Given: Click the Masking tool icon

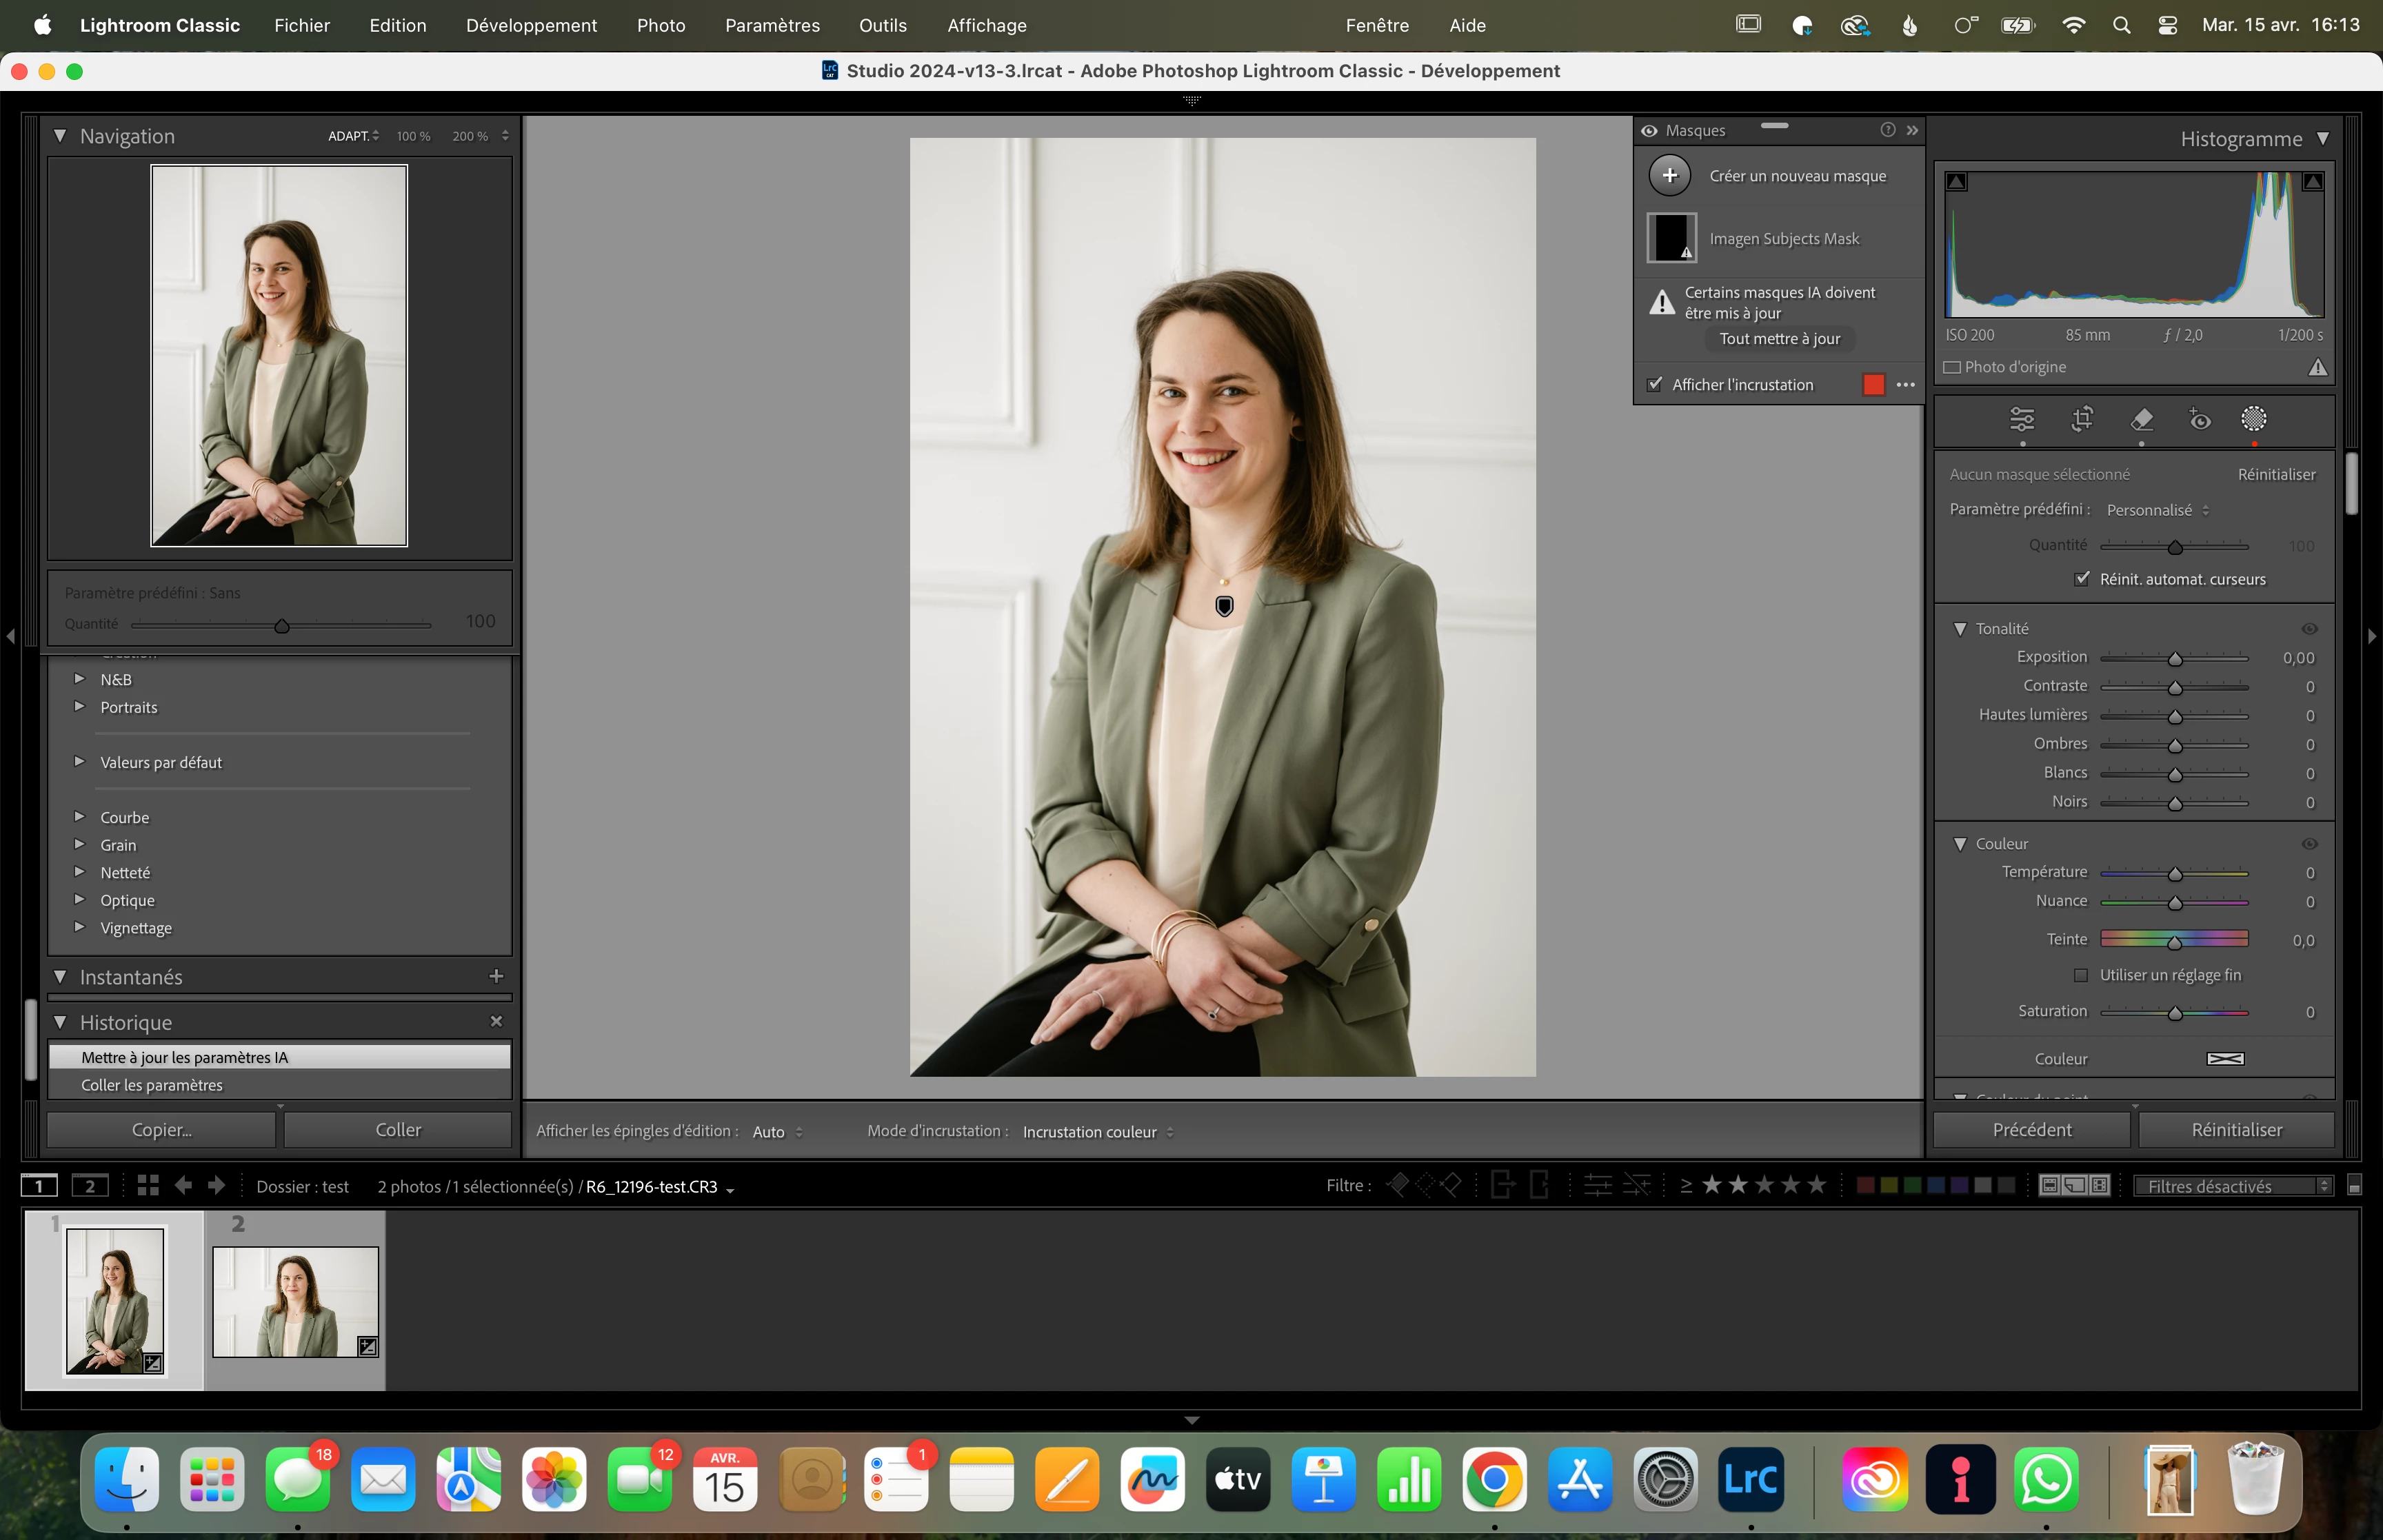Looking at the screenshot, I should tap(2254, 420).
